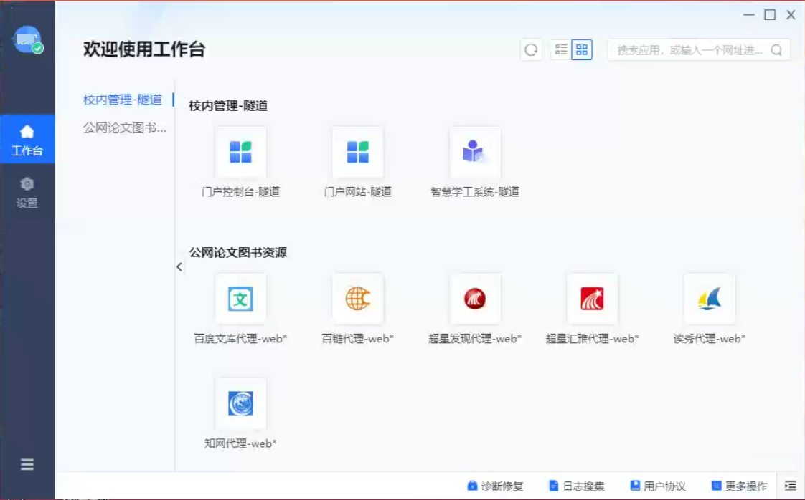Open 读秀代理-web application

709,299
